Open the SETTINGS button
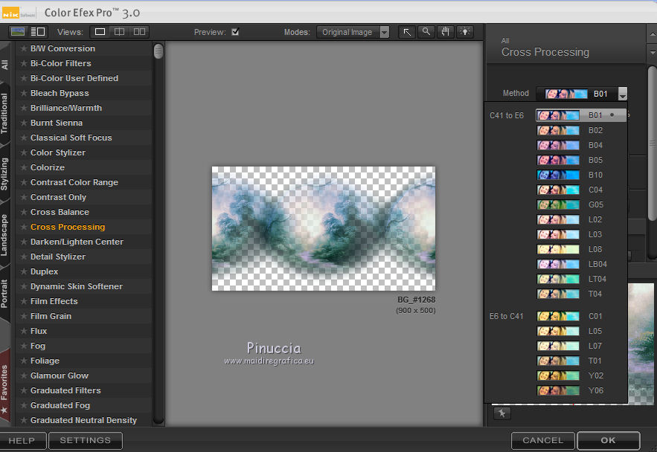This screenshot has width=657, height=452. pos(86,441)
